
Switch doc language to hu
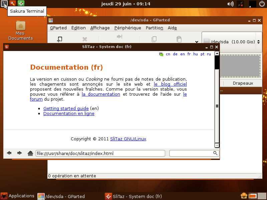pyautogui.click(x=196, y=54)
